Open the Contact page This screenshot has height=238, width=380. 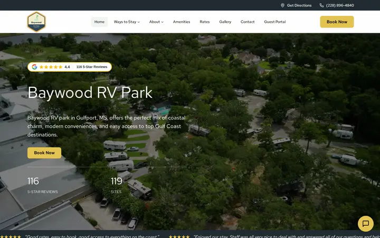point(248,22)
